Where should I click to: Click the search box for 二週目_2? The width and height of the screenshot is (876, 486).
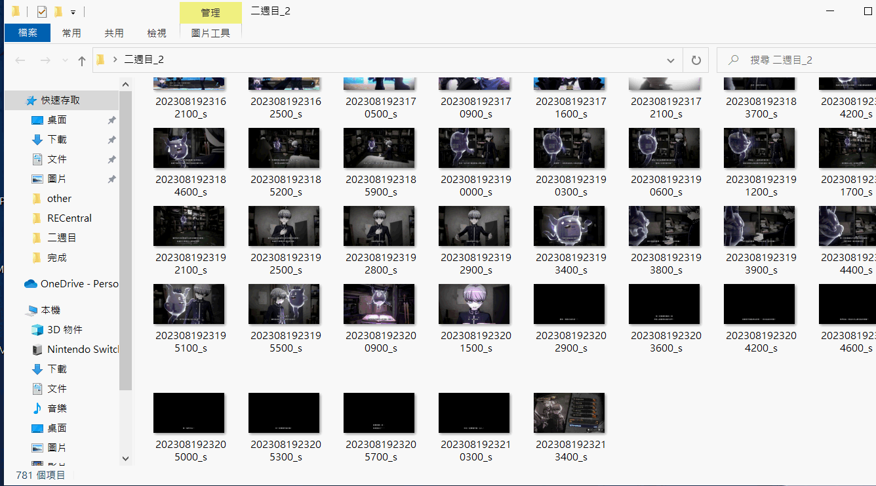pos(796,60)
